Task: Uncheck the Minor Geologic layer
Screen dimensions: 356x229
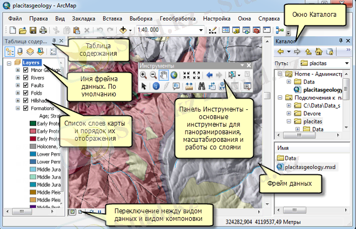Action: [25, 70]
